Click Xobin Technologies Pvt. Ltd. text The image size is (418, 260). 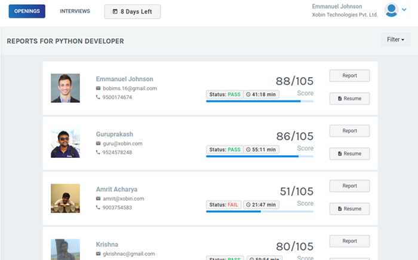[345, 15]
